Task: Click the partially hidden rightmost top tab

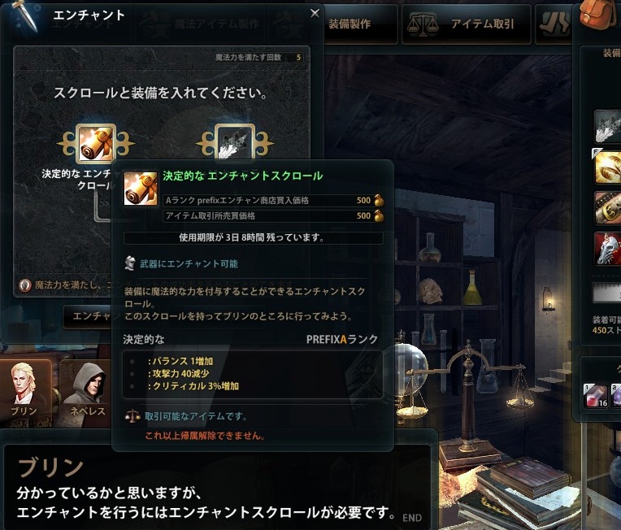Action: pyautogui.click(x=554, y=24)
